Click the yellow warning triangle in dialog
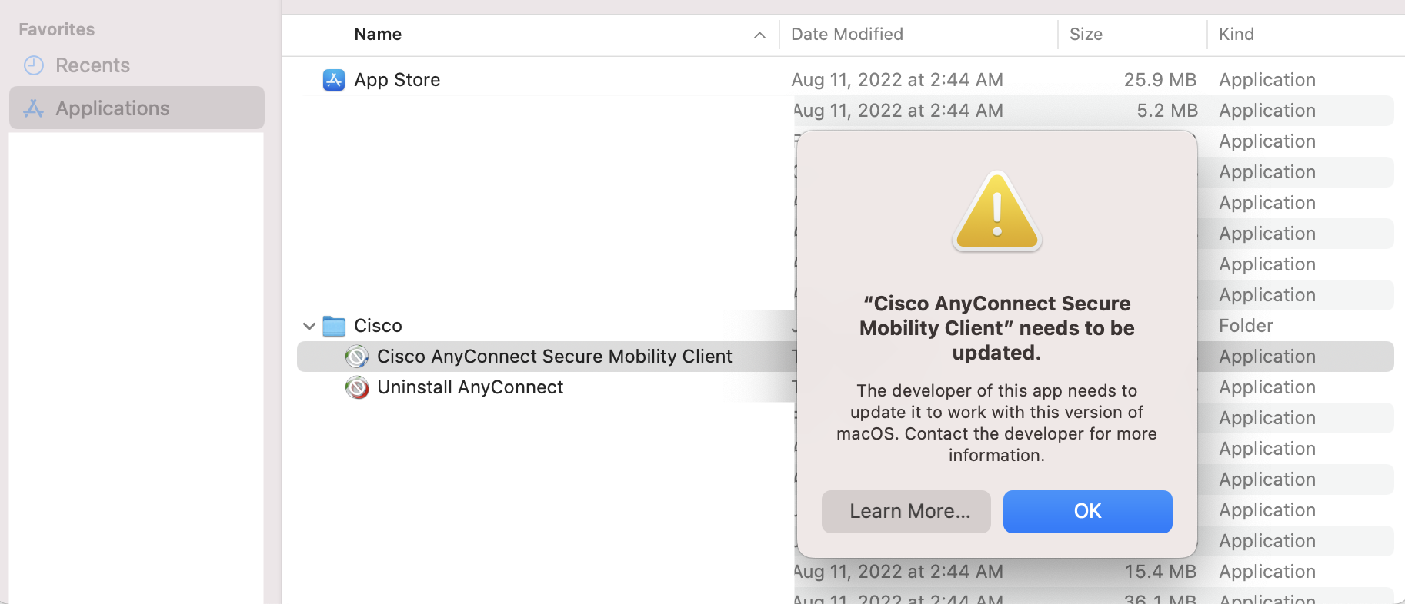Screen dimensions: 1405x604 pyautogui.click(x=996, y=211)
